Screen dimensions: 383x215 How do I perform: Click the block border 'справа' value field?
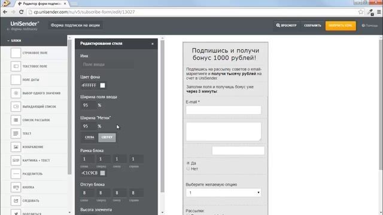(x=136, y=159)
